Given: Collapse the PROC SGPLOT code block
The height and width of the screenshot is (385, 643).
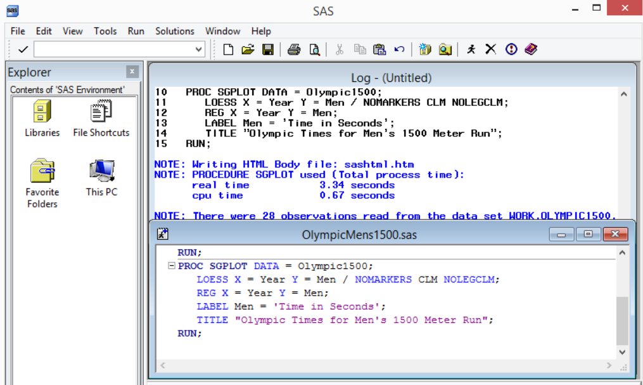Looking at the screenshot, I should pos(172,266).
